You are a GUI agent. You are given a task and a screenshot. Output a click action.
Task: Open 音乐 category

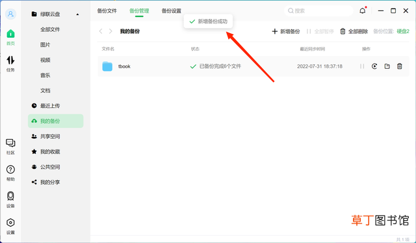(x=45, y=75)
